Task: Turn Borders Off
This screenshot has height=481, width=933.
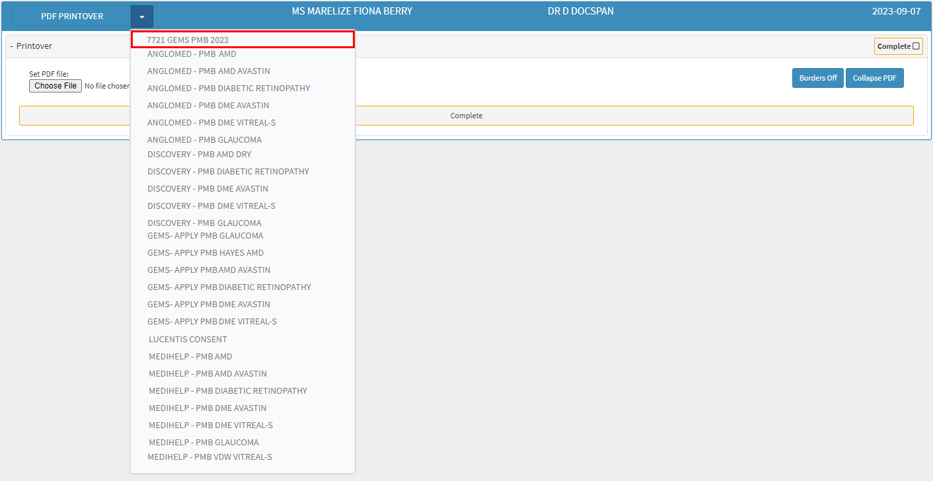Action: (817, 78)
